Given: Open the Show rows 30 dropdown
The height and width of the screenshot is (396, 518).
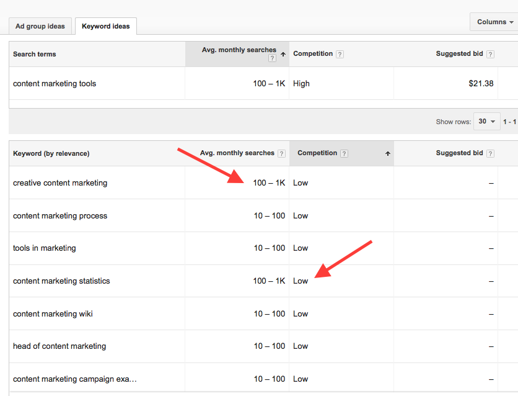Looking at the screenshot, I should coord(486,122).
